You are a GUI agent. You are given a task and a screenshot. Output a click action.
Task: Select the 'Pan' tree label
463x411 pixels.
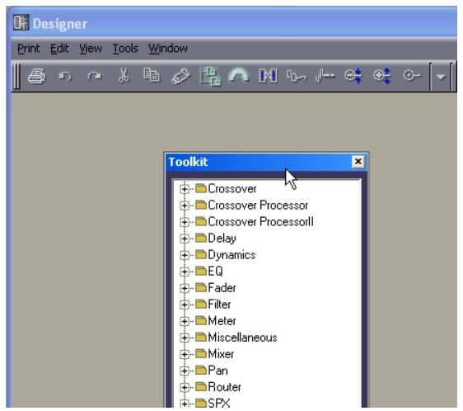217,371
